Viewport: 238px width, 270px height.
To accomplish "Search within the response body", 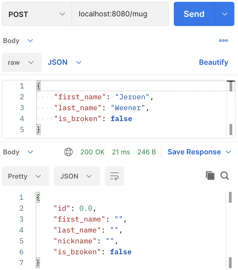I will [x=225, y=176].
